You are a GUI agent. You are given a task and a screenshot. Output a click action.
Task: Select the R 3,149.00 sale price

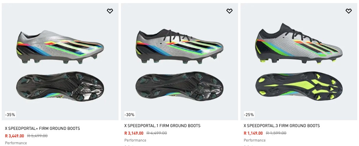pos(134,133)
